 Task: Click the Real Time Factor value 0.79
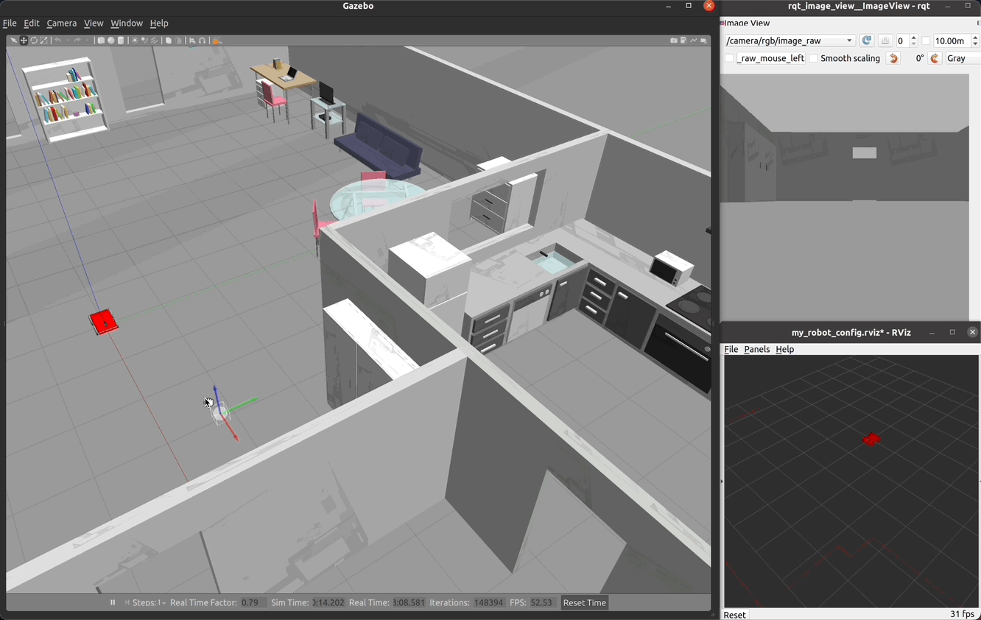tap(253, 602)
